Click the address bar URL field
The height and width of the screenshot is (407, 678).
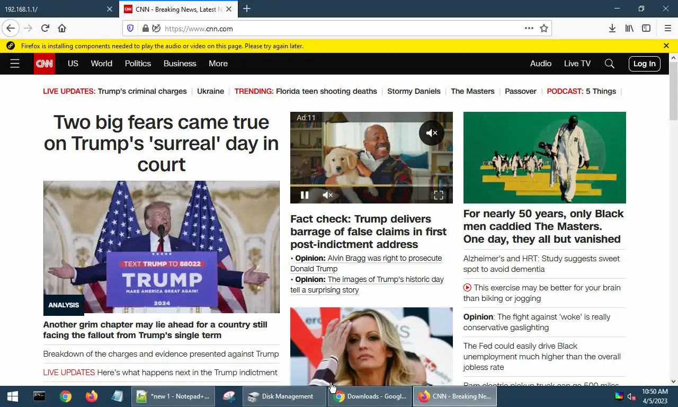tap(339, 29)
